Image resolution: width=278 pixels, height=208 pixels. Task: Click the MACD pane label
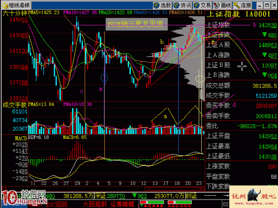pos(21,138)
